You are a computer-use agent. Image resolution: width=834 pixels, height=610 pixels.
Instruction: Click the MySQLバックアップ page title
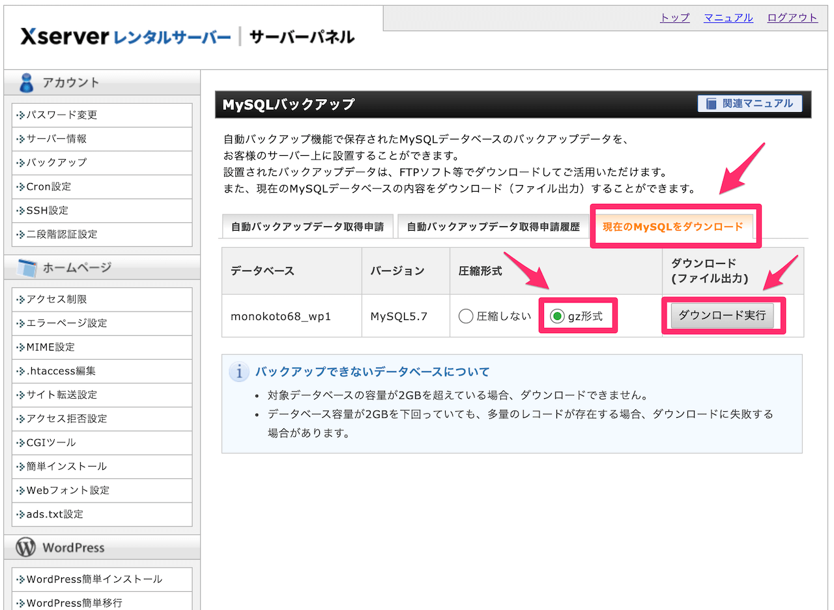point(289,104)
